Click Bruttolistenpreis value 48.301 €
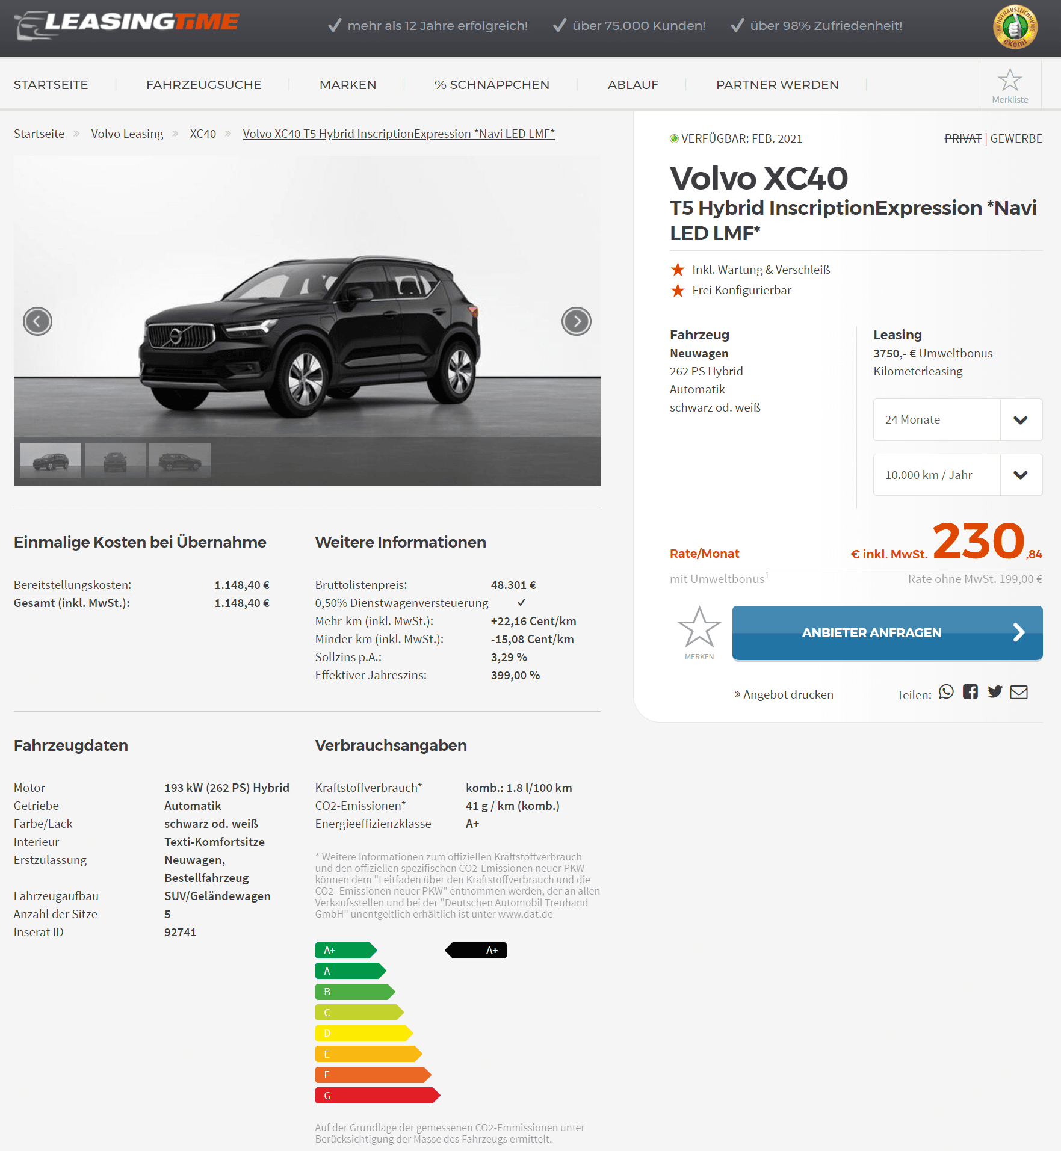The image size is (1061, 1151). (x=513, y=585)
